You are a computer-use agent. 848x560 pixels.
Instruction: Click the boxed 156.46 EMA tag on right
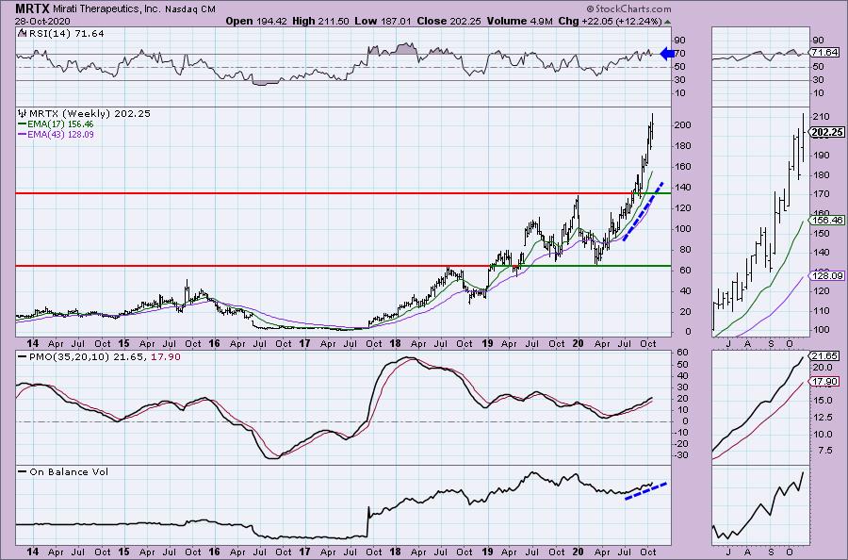click(827, 221)
